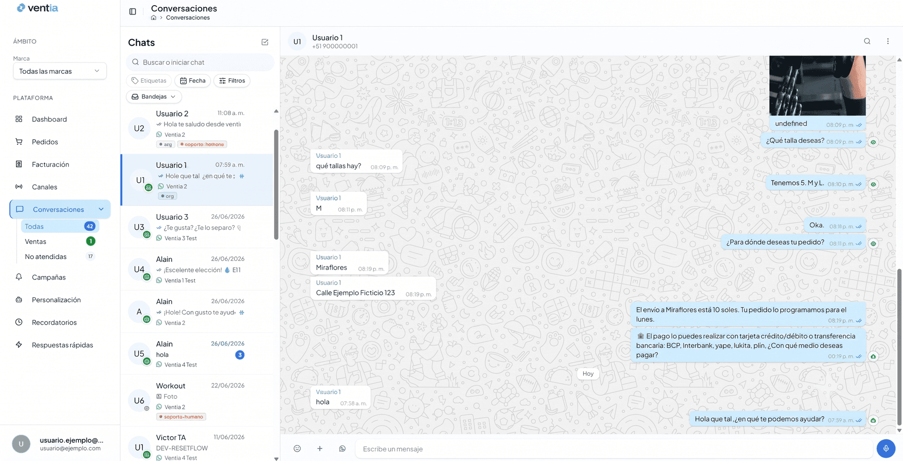Go to Recordatorios
Screen dimensions: 903x461
point(54,322)
